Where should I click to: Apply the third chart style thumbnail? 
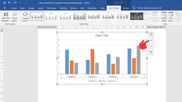pos(66,16)
